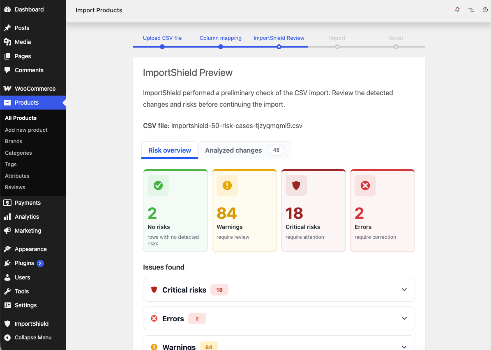Image resolution: width=491 pixels, height=350 pixels.
Task: Click the help question mark icon
Action: pos(485,10)
